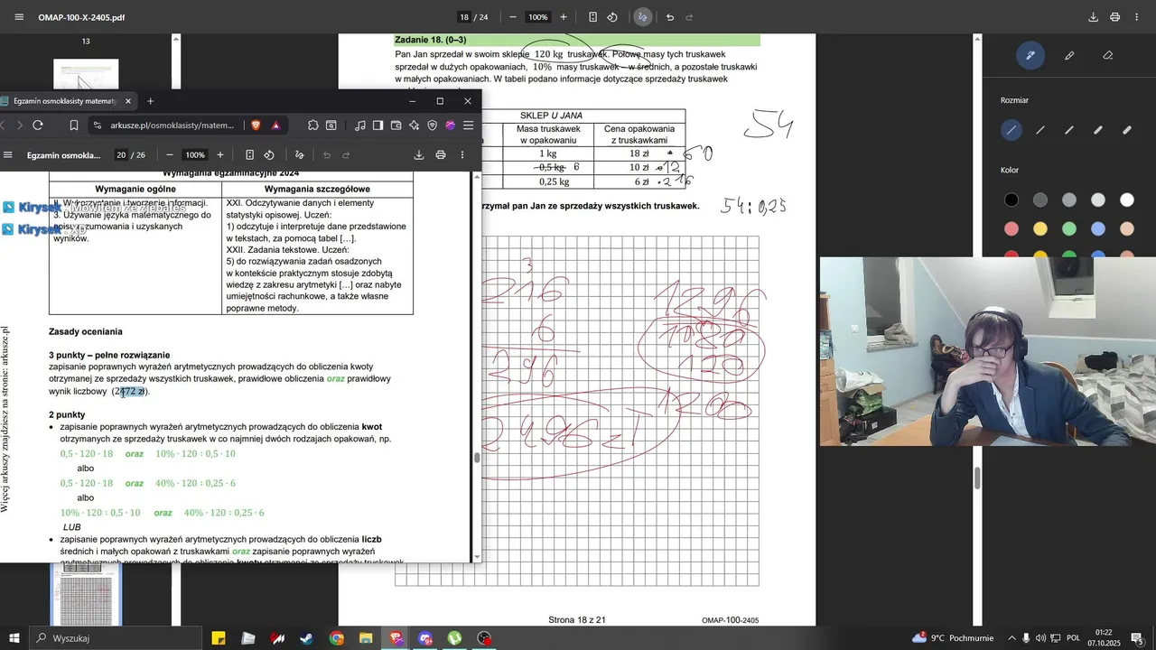Viewport: 1156px width, 650px height.
Task: Open the browser profile avatar
Action: click(x=451, y=125)
